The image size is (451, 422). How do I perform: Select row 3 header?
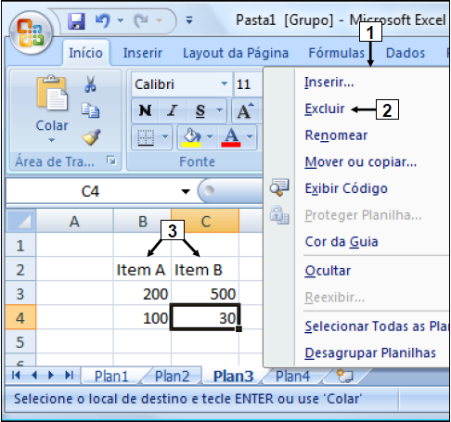pyautogui.click(x=20, y=293)
